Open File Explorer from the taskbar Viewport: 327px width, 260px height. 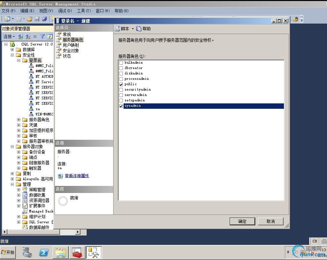[x=61, y=253]
